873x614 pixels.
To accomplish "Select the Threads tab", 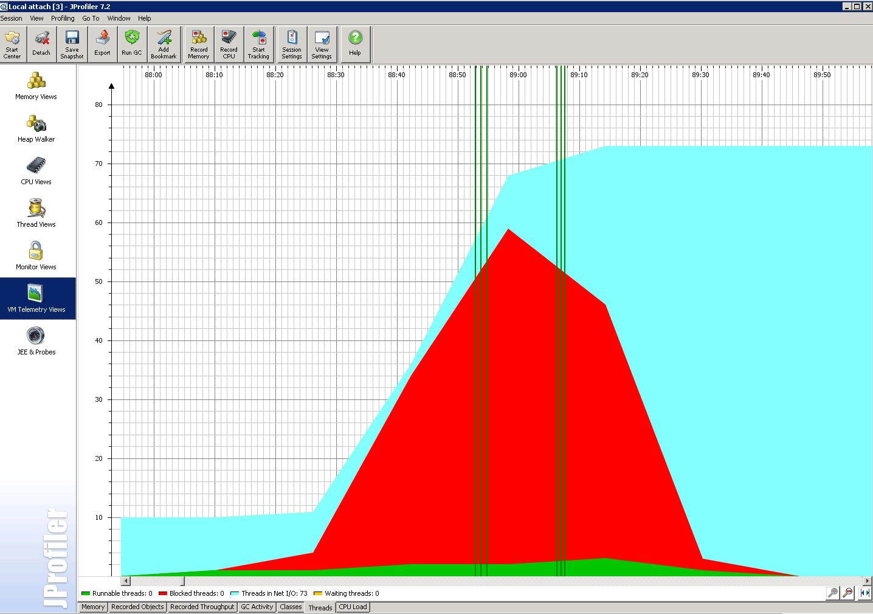I will tap(320, 607).
